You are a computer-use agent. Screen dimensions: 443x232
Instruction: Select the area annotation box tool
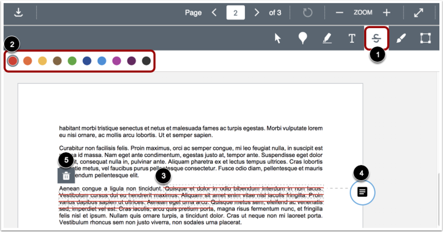coord(425,38)
